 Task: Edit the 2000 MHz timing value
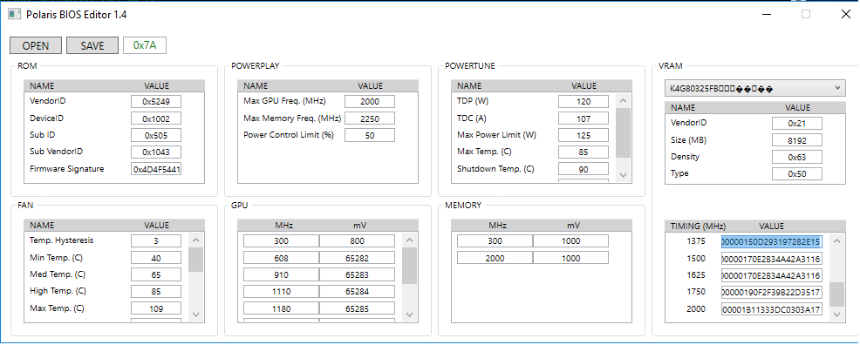771,309
